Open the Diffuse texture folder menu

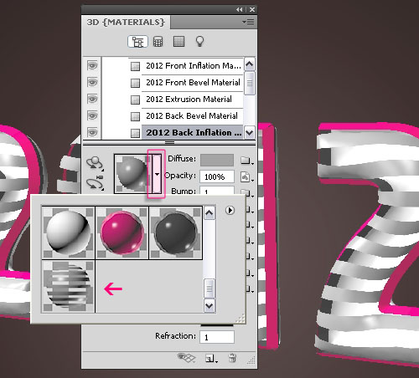[x=247, y=161]
